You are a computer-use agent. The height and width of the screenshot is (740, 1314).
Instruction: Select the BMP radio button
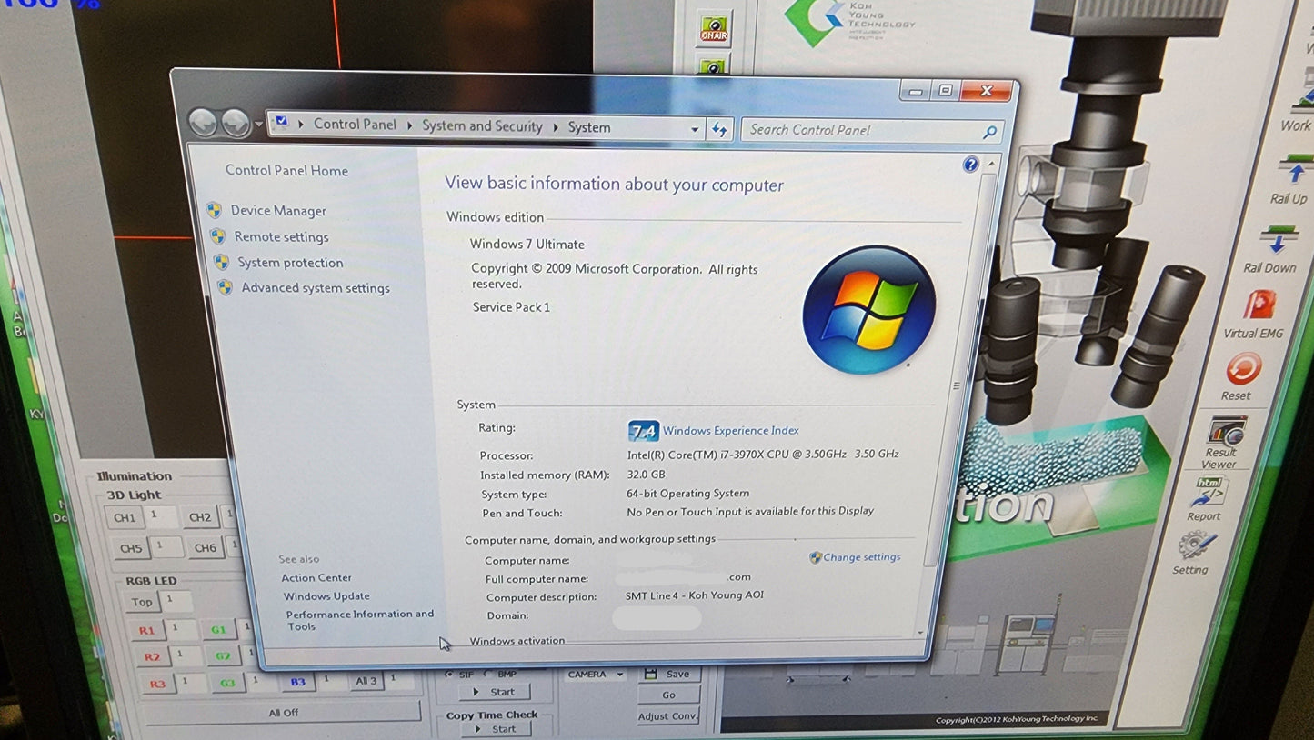[x=487, y=675]
